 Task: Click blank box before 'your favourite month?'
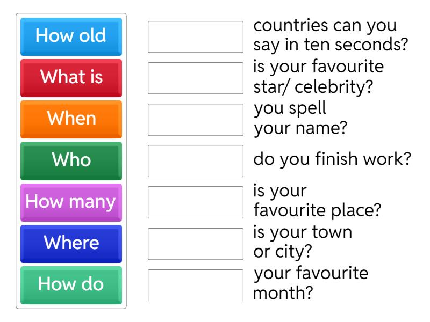click(x=196, y=285)
